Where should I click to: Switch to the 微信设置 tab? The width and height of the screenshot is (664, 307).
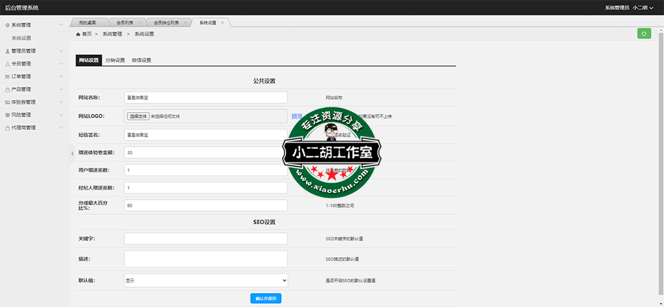pyautogui.click(x=141, y=60)
